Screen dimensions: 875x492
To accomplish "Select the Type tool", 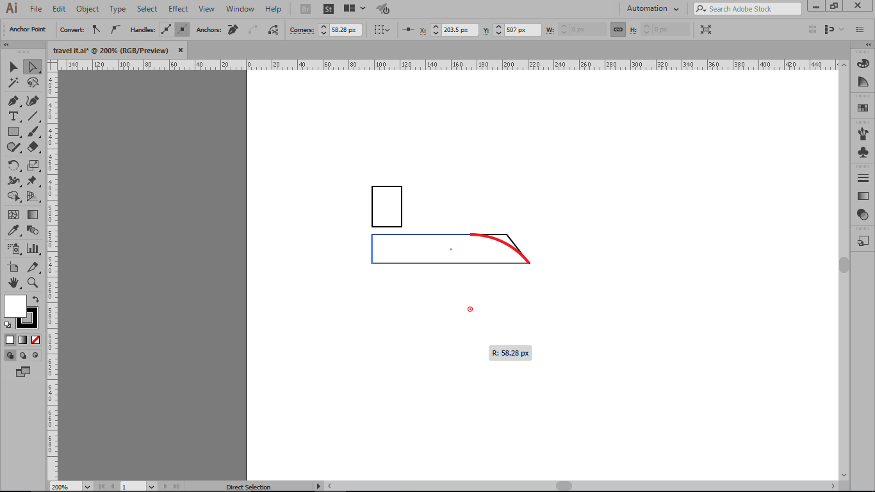I will pyautogui.click(x=12, y=116).
